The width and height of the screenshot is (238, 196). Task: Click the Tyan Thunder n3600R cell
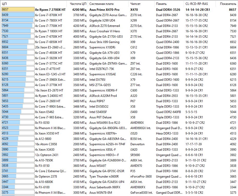(x=104, y=177)
